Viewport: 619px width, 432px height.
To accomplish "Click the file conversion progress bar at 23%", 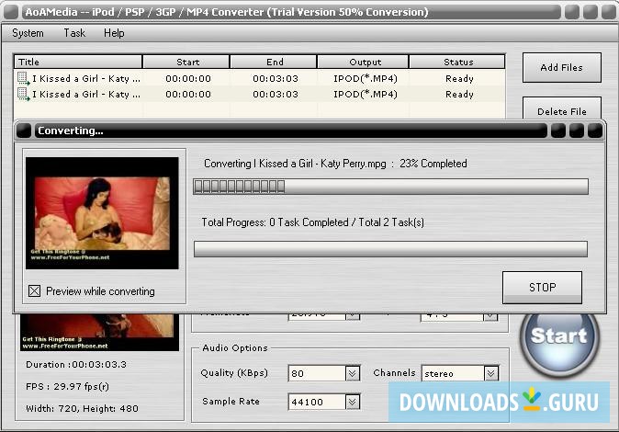I will 390,187.
